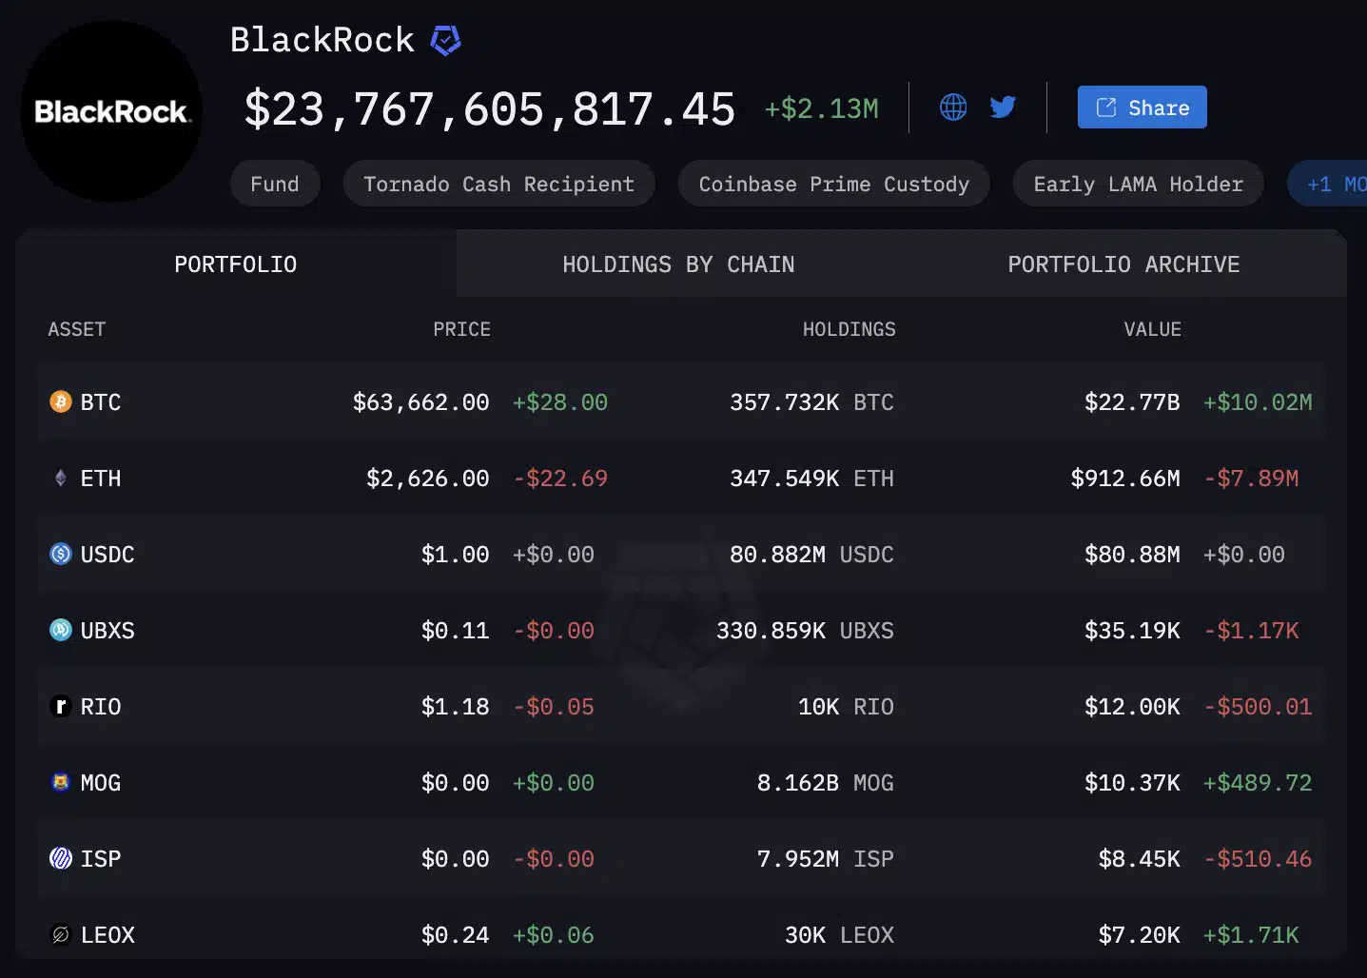Click the 347.549K ETH holdings

coord(811,479)
